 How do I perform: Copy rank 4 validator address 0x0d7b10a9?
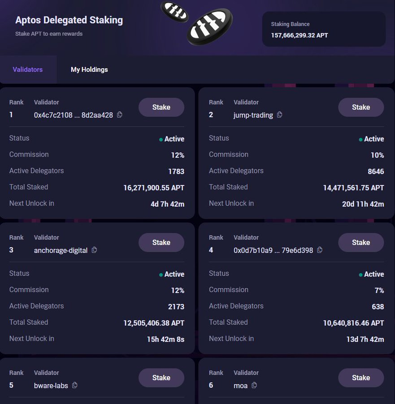(320, 250)
